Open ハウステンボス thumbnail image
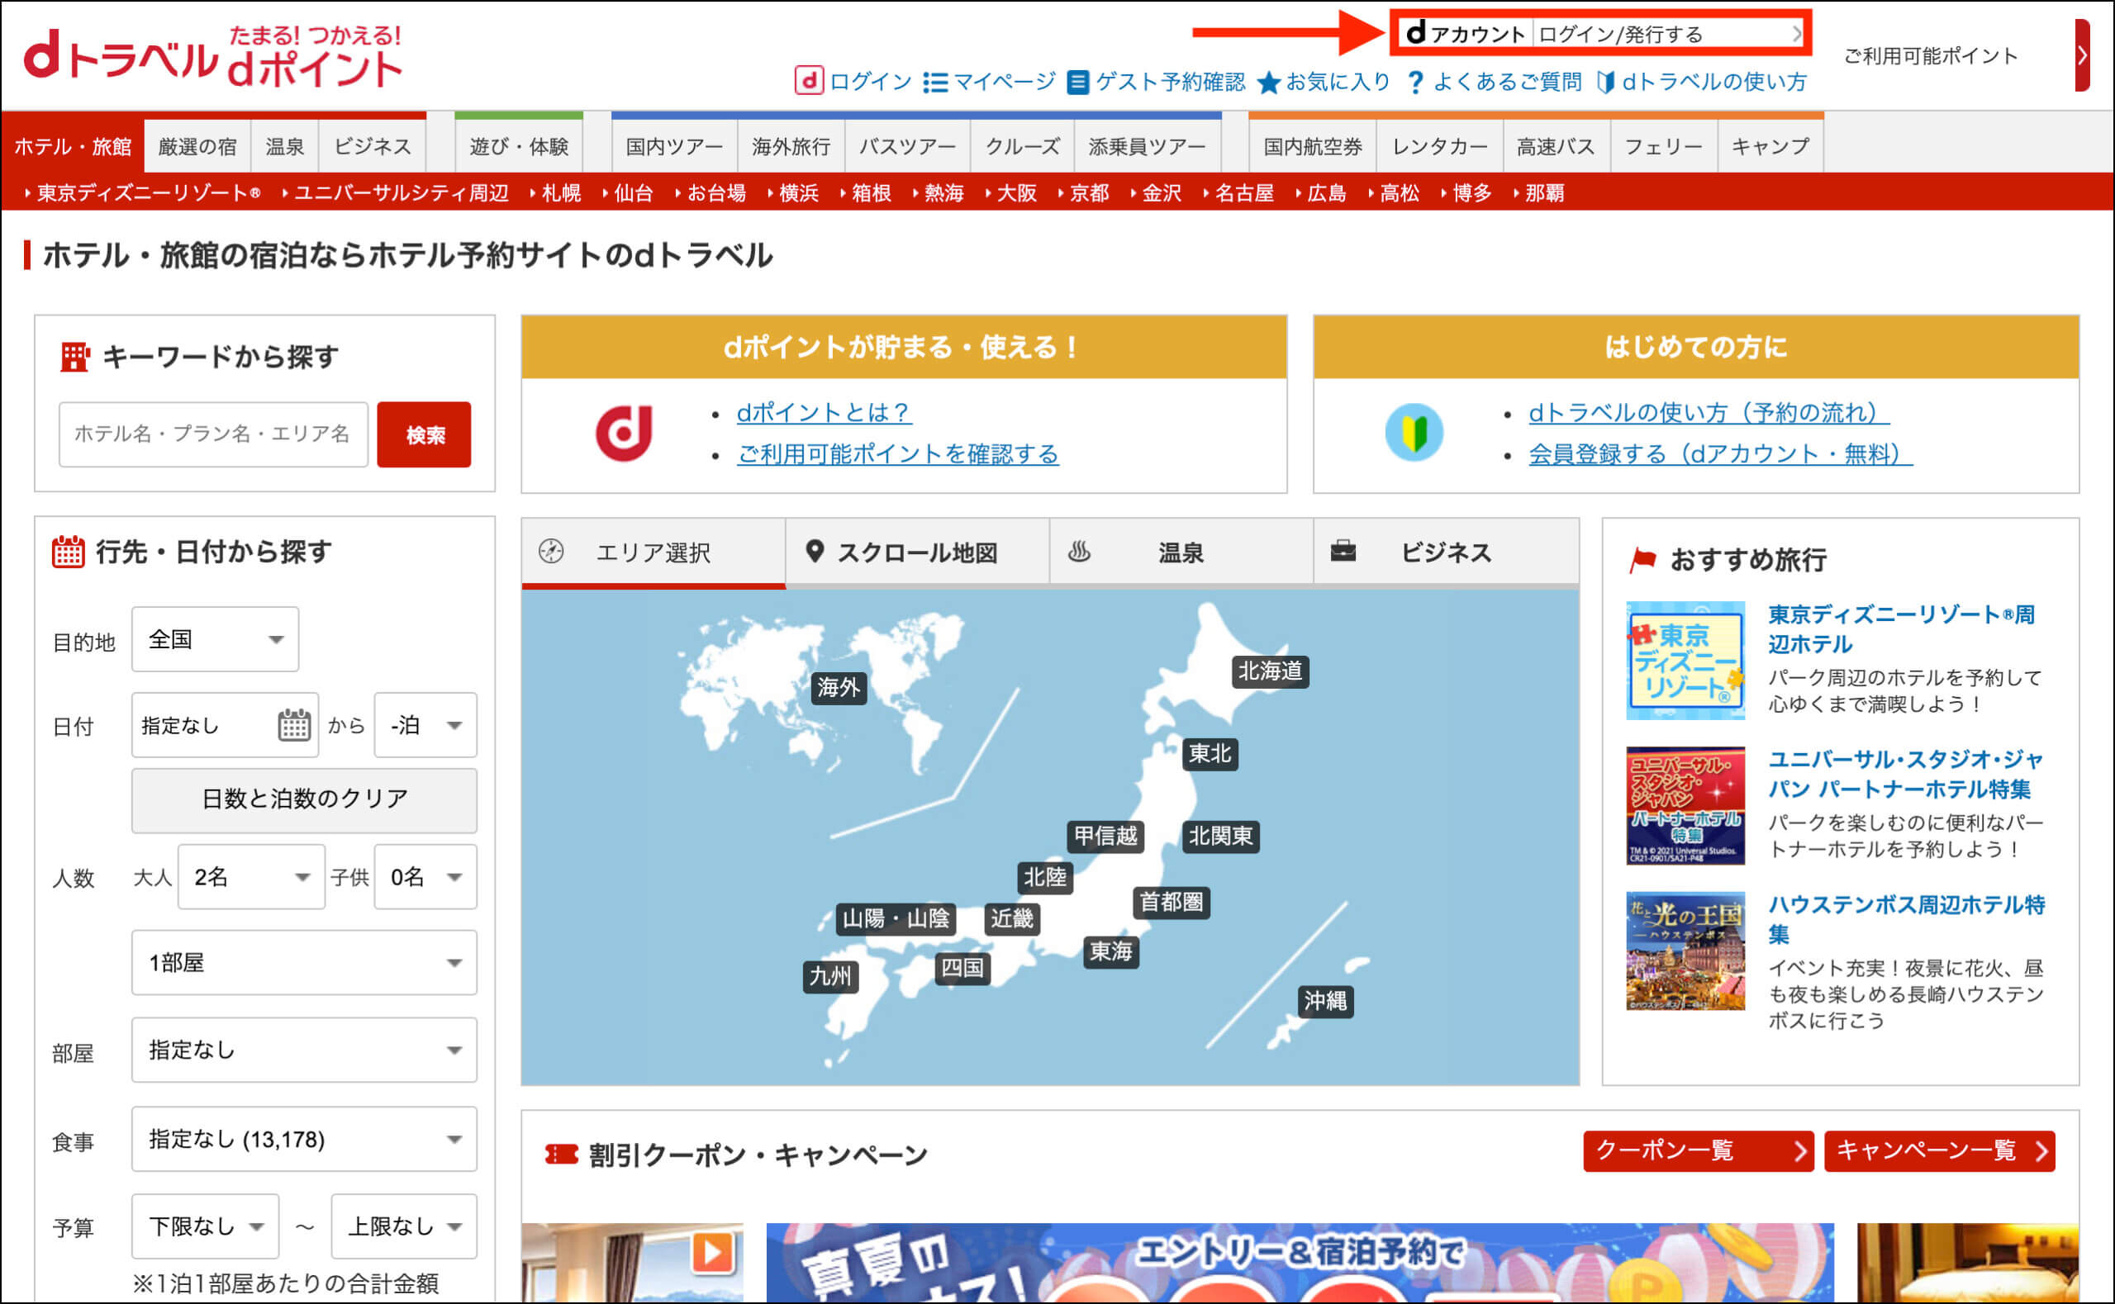 [1685, 951]
